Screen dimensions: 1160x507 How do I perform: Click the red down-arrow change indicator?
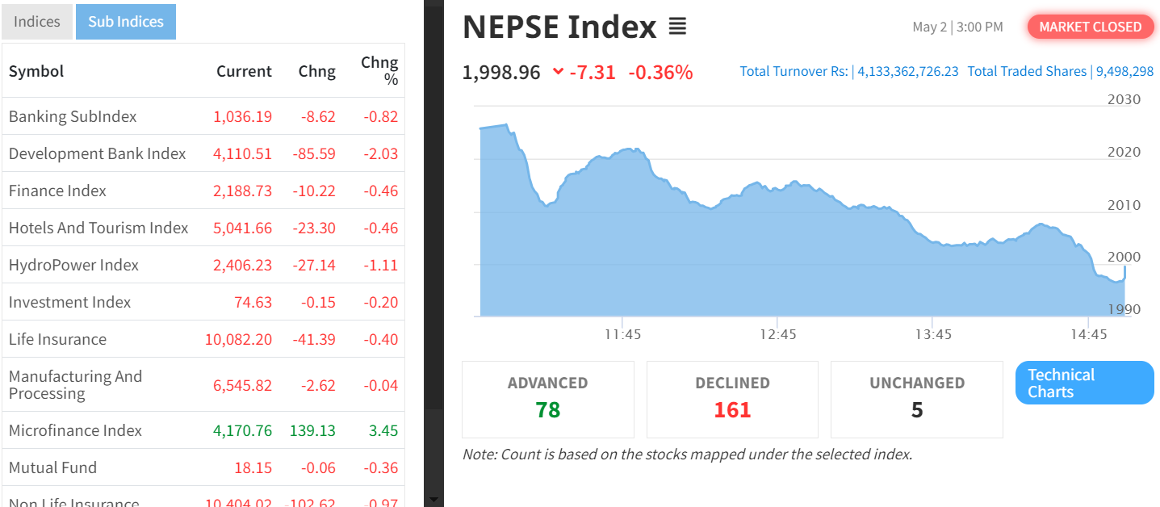point(558,72)
